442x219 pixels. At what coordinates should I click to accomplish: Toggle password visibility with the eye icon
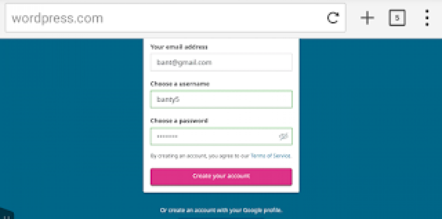(x=284, y=137)
